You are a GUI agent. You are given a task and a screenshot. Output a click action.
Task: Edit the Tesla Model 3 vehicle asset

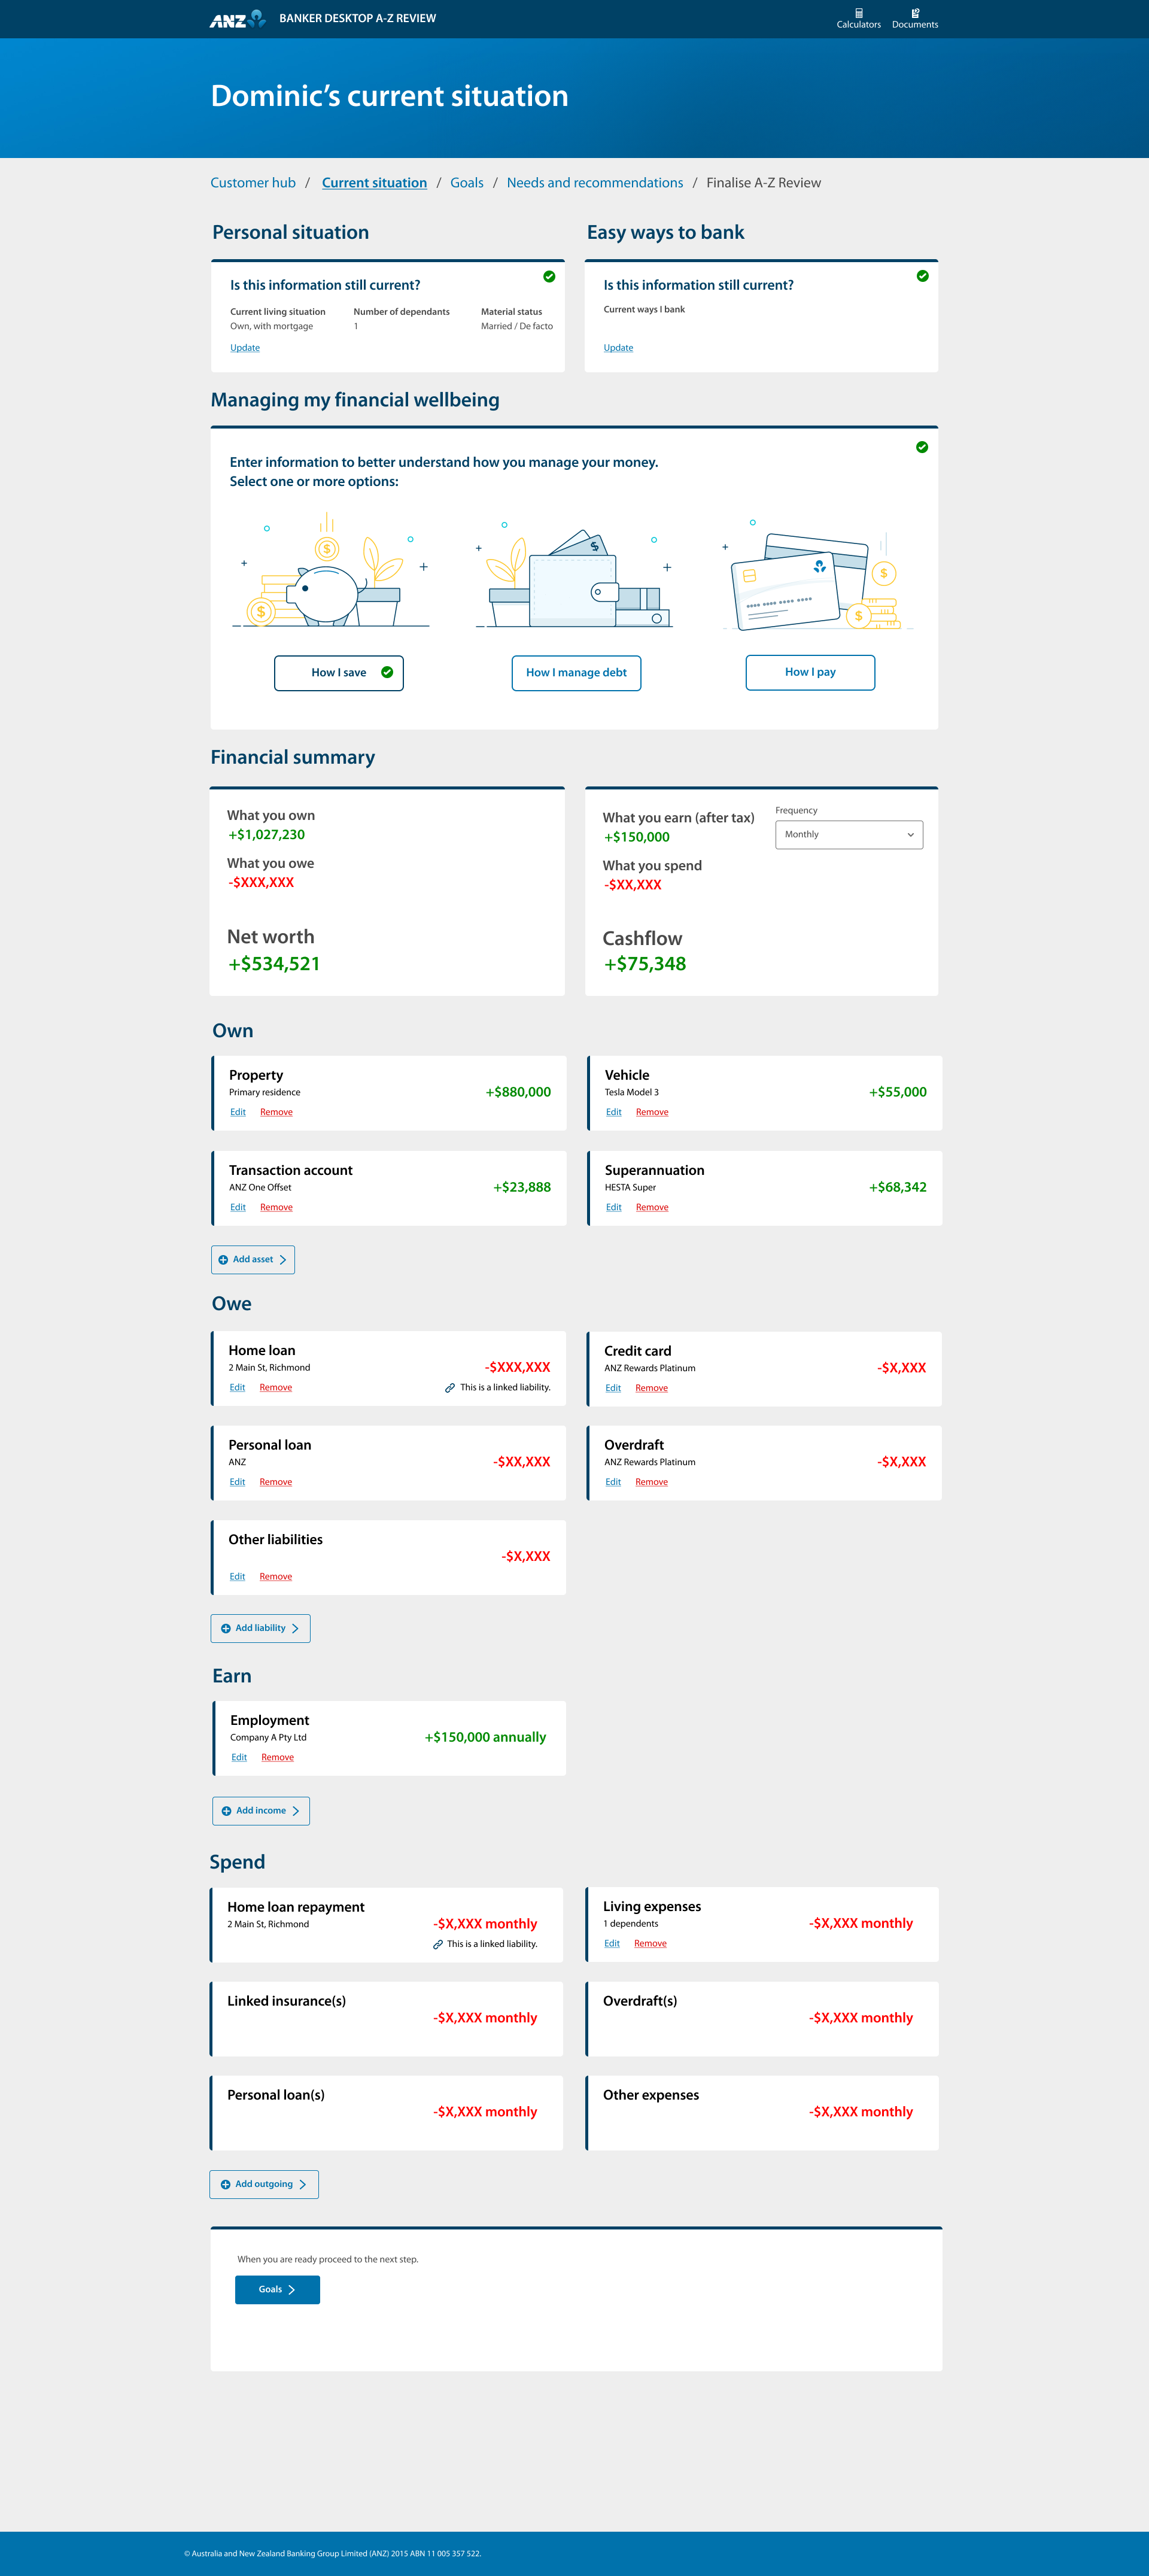tap(613, 1111)
